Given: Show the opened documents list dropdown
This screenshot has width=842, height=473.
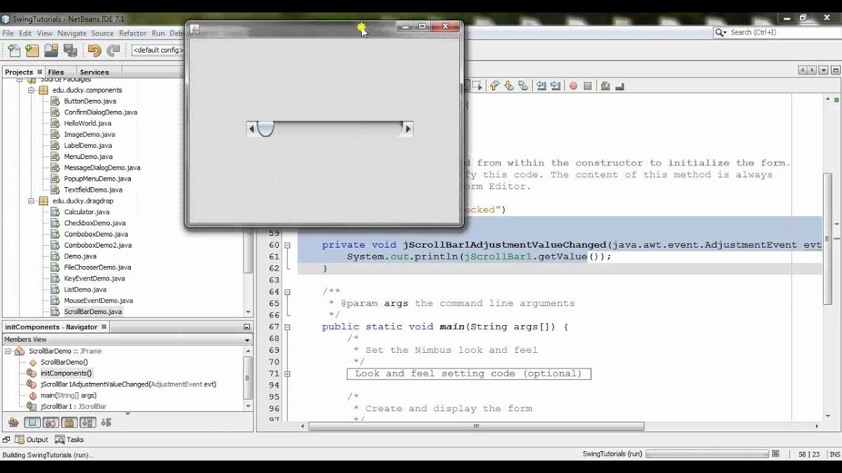Looking at the screenshot, I should point(825,70).
